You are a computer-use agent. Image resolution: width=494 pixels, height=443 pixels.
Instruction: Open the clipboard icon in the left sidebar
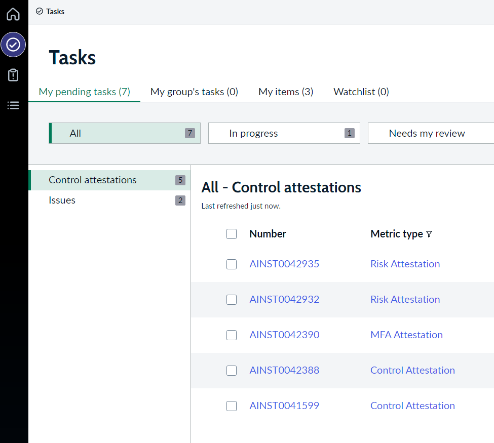point(13,75)
